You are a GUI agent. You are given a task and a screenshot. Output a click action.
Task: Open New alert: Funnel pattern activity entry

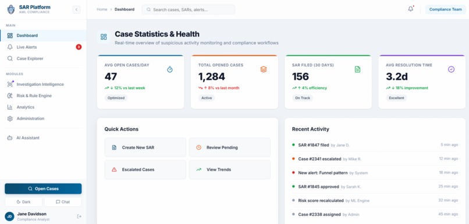coord(375,173)
